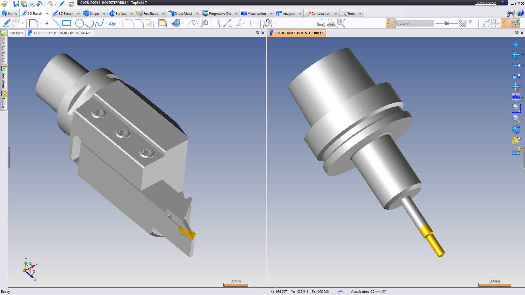This screenshot has height=295, width=525.
Task: Pick the Spline curve tool
Action: 99,24
